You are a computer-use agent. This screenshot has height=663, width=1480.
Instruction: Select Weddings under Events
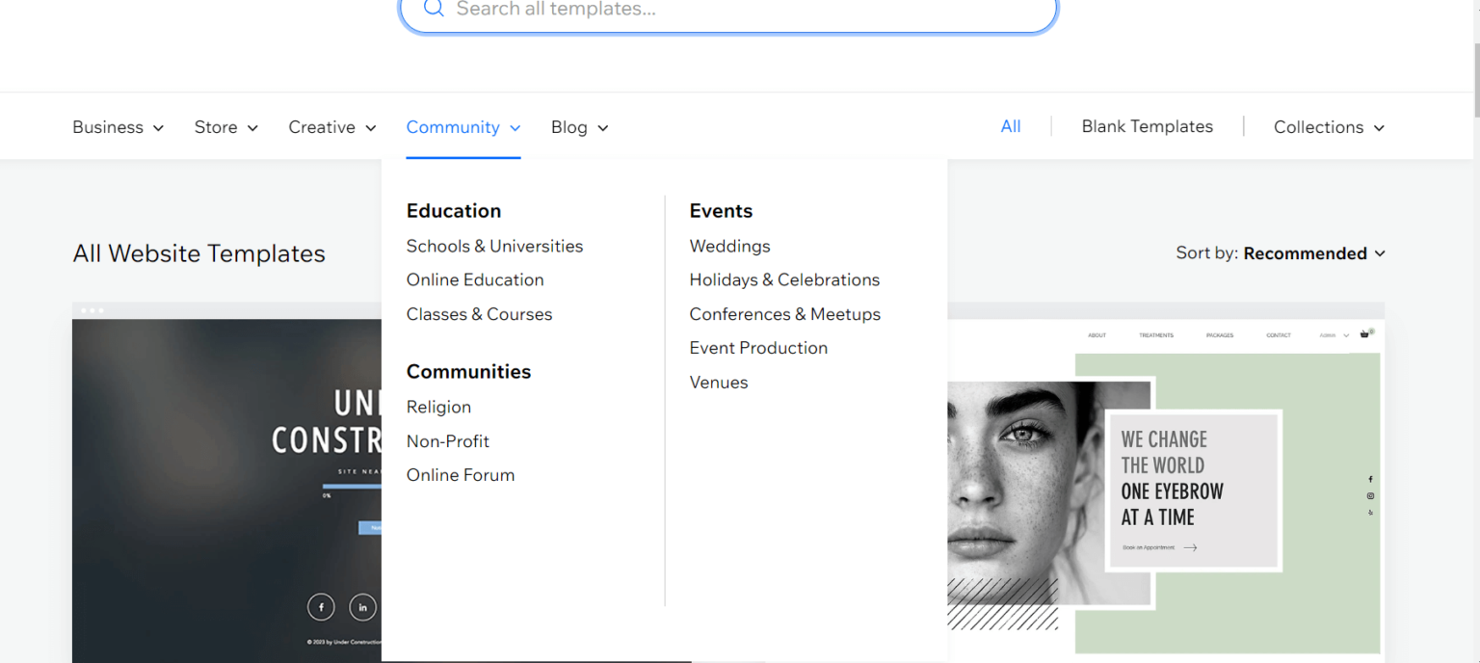729,246
